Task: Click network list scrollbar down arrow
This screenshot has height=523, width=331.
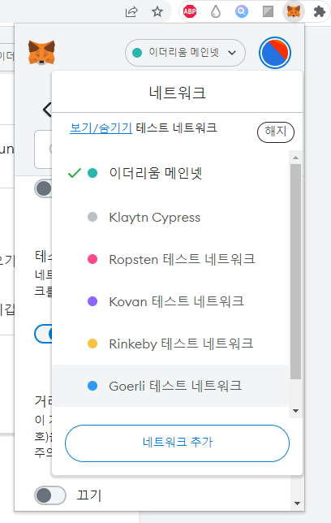Action: (x=295, y=411)
